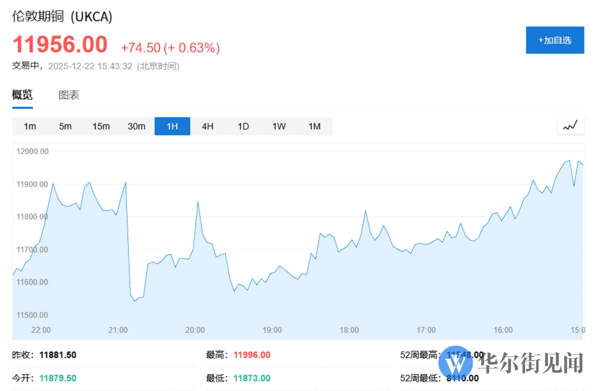Select the 1H interval
594x391 pixels.
pyautogui.click(x=172, y=126)
